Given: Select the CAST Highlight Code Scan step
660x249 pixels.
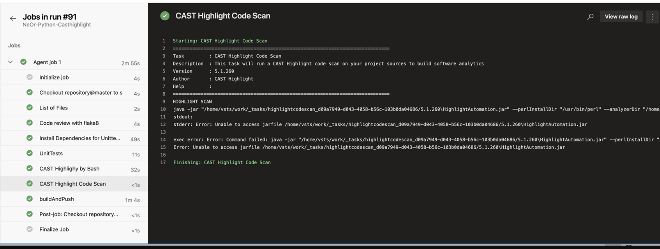Looking at the screenshot, I should [74, 184].
